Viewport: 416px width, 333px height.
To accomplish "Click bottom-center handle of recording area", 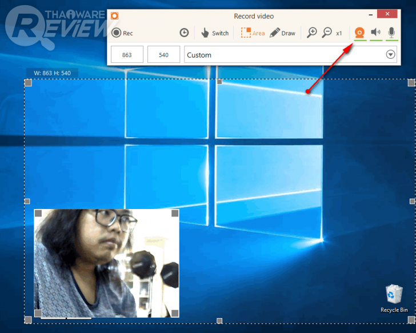I will [x=219, y=321].
